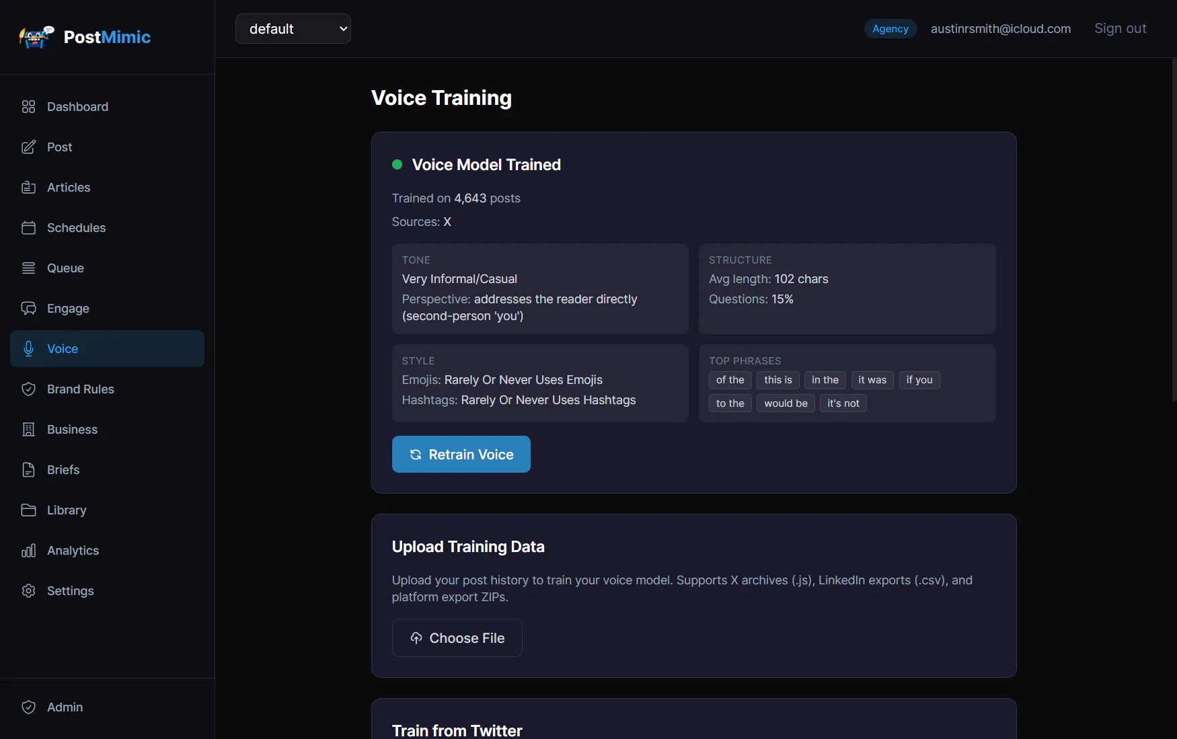This screenshot has width=1177, height=739.
Task: Click the 'to the' phrase tag
Action: point(730,403)
